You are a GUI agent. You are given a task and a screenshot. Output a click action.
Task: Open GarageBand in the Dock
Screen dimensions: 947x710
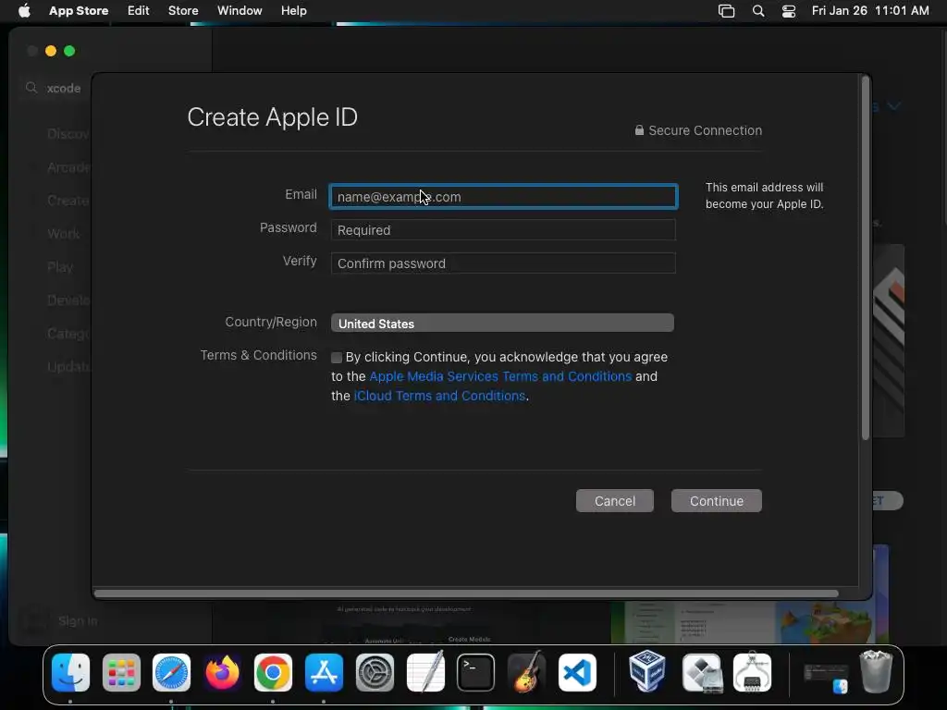(526, 673)
